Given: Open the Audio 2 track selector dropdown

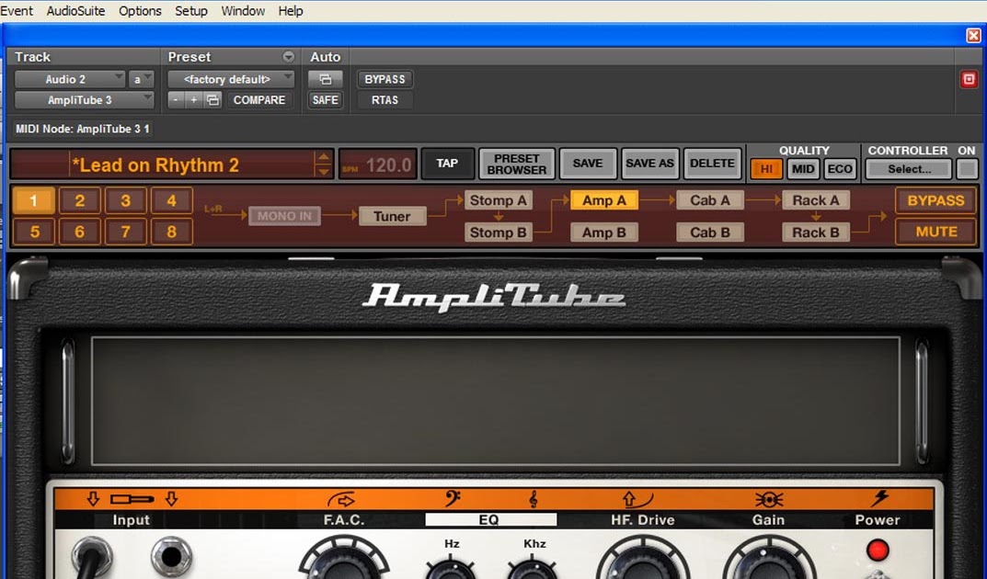Looking at the screenshot, I should tap(70, 79).
